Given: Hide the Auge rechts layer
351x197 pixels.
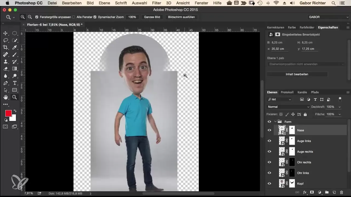Looking at the screenshot, I should point(269,152).
